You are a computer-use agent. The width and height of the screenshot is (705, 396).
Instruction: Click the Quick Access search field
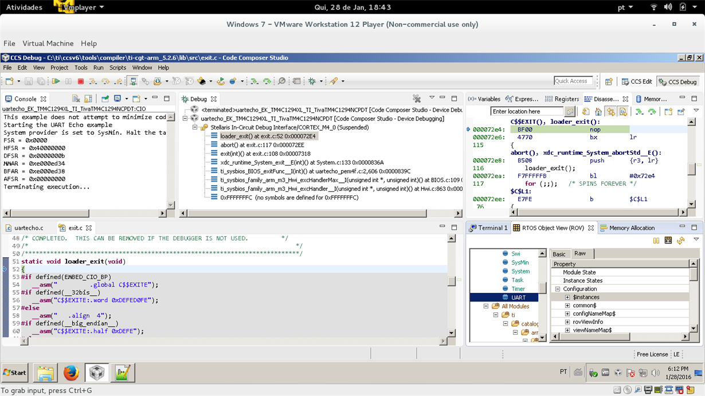573,81
